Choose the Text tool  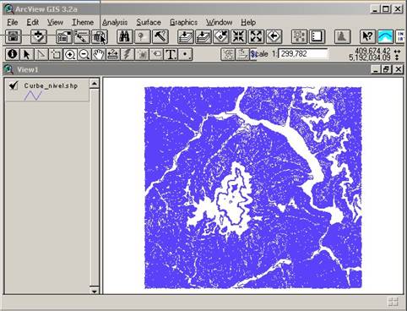(x=171, y=54)
